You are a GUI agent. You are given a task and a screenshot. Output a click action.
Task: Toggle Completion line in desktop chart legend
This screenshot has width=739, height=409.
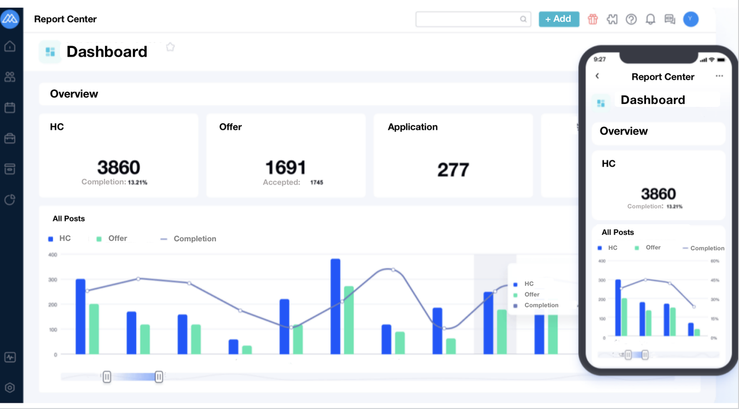[188, 238]
